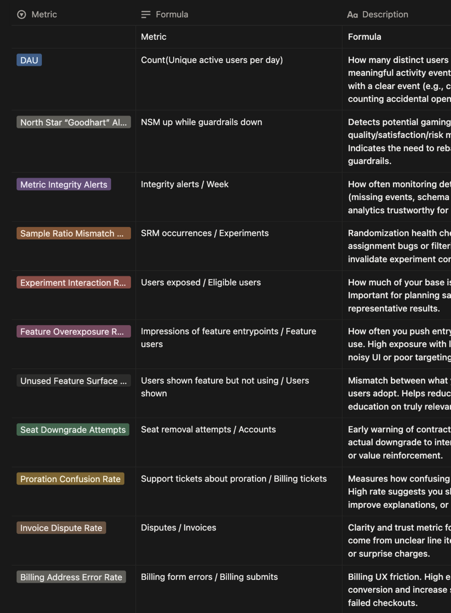Select the Unused Feature Surface tag
Image resolution: width=451 pixels, height=613 pixels.
(x=73, y=381)
